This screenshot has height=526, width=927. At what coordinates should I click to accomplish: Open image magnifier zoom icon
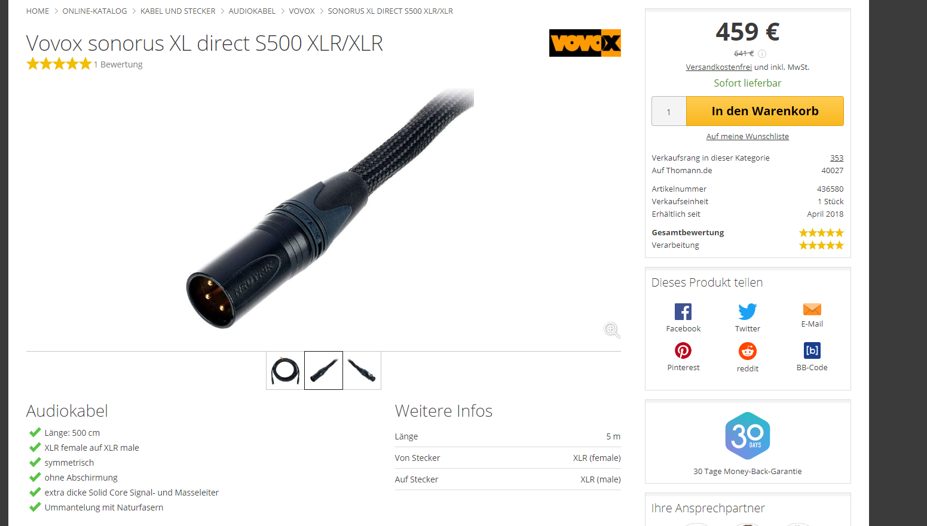611,330
